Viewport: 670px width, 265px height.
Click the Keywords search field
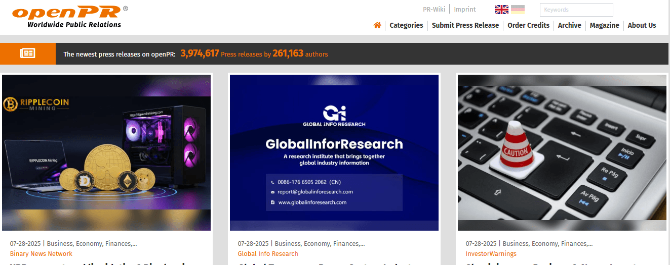coord(576,10)
